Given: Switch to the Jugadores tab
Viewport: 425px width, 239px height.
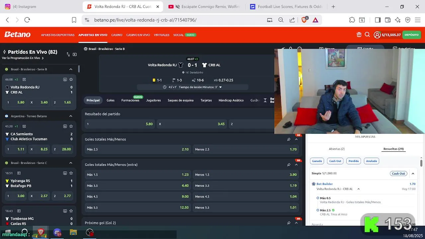Looking at the screenshot, I should tap(153, 100).
